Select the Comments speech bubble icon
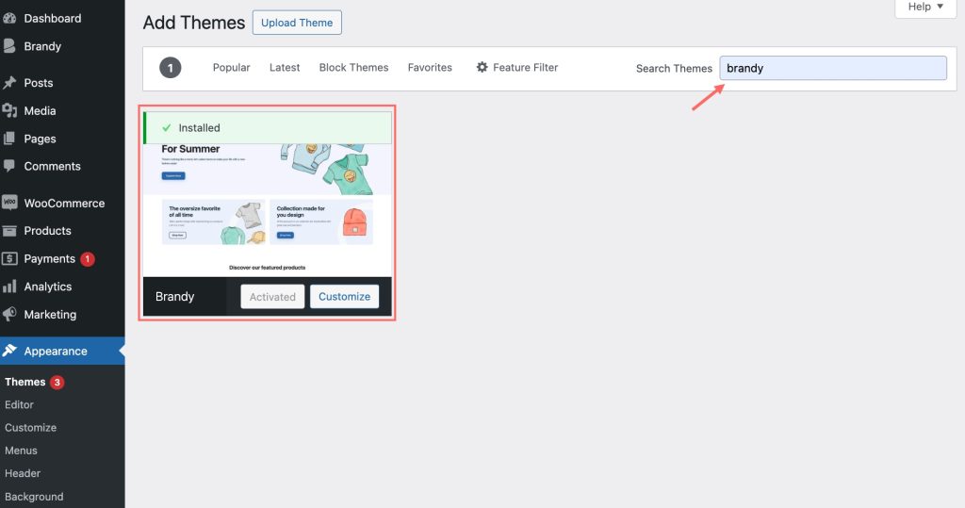This screenshot has width=965, height=508. pyautogui.click(x=9, y=166)
